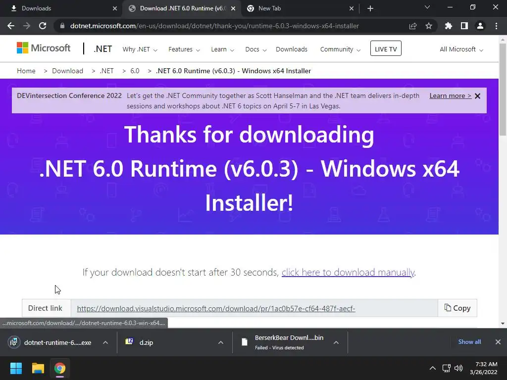This screenshot has width=507, height=380.
Task: Close the Downloads tab
Action: click(115, 8)
